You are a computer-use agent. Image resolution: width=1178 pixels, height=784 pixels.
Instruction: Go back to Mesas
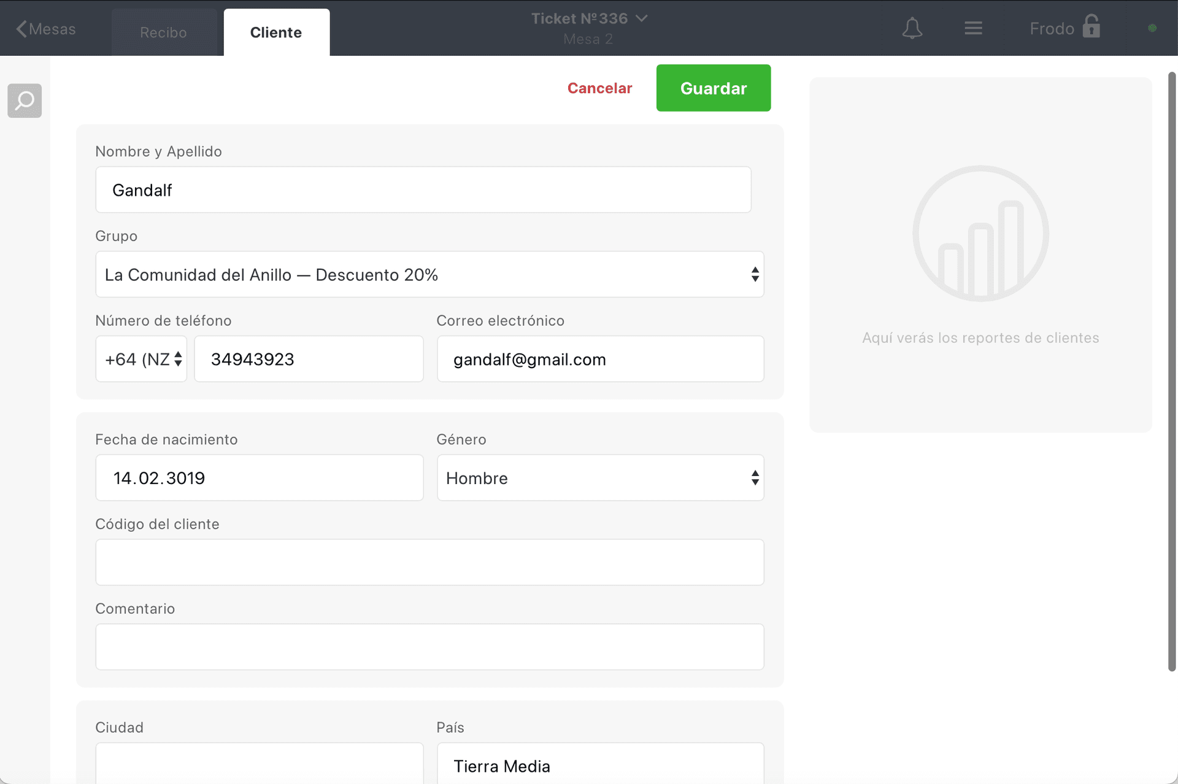(46, 29)
